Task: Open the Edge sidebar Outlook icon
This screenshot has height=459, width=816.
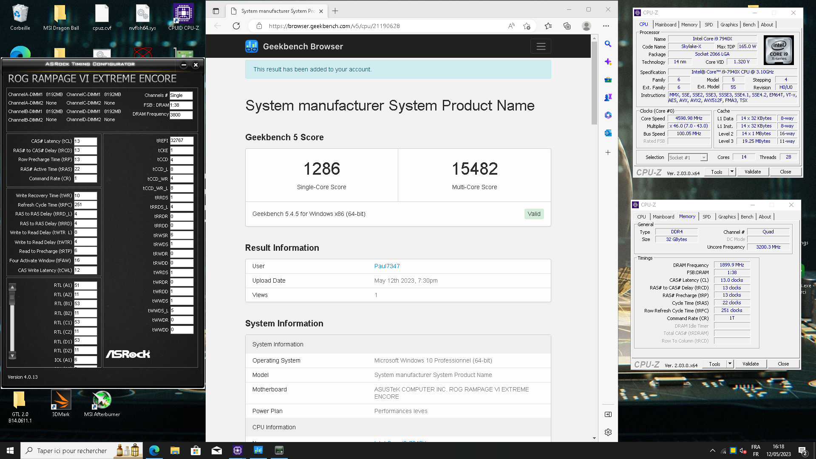Action: pos(608,133)
